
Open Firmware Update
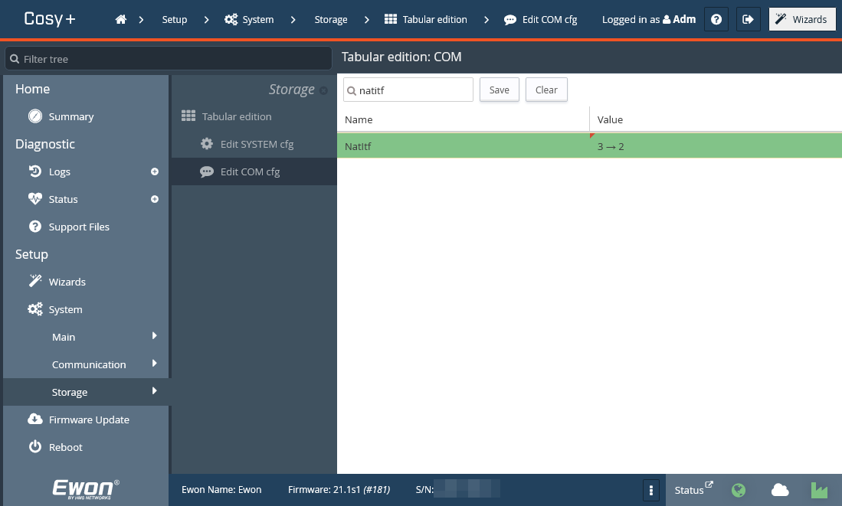[89, 419]
